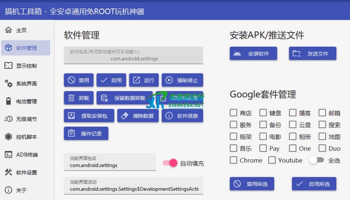This screenshot has height=200, width=350.
Task: Enable the 全选 toggle switch
Action: click(x=317, y=160)
